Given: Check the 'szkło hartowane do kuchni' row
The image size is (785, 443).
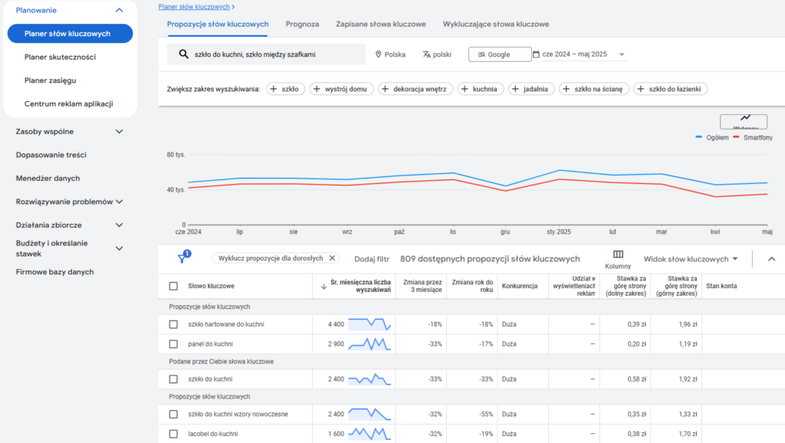Looking at the screenshot, I should tap(173, 324).
